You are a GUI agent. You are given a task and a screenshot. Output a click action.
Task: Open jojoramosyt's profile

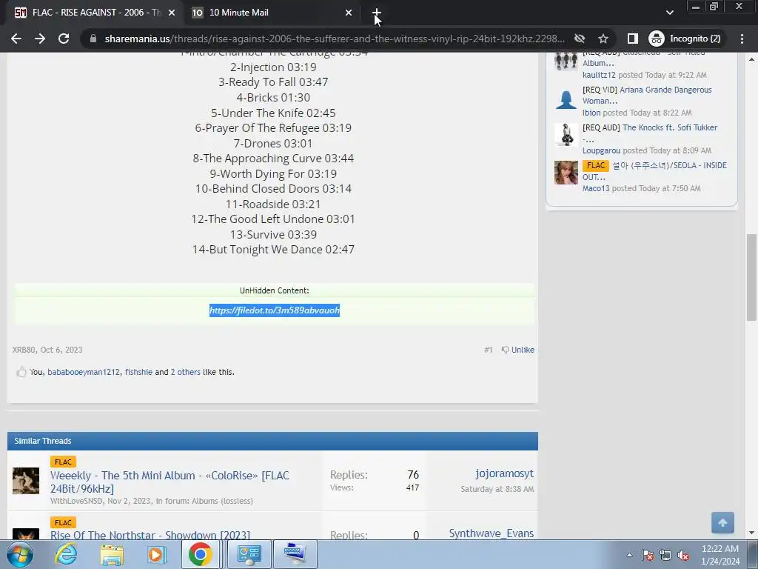504,473
